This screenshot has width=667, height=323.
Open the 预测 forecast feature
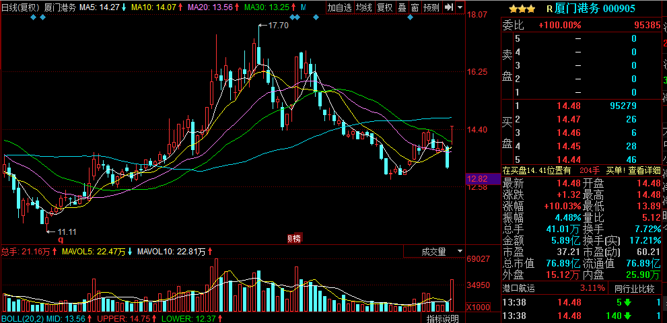(431, 7)
